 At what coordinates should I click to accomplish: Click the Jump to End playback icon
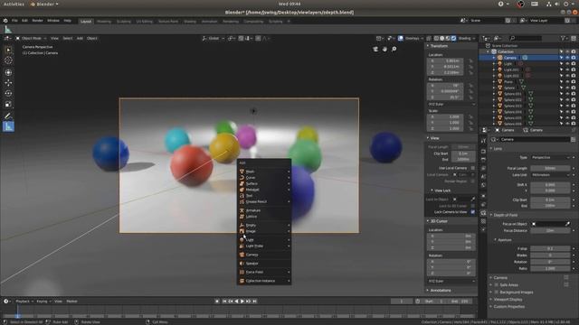pyautogui.click(x=254, y=301)
